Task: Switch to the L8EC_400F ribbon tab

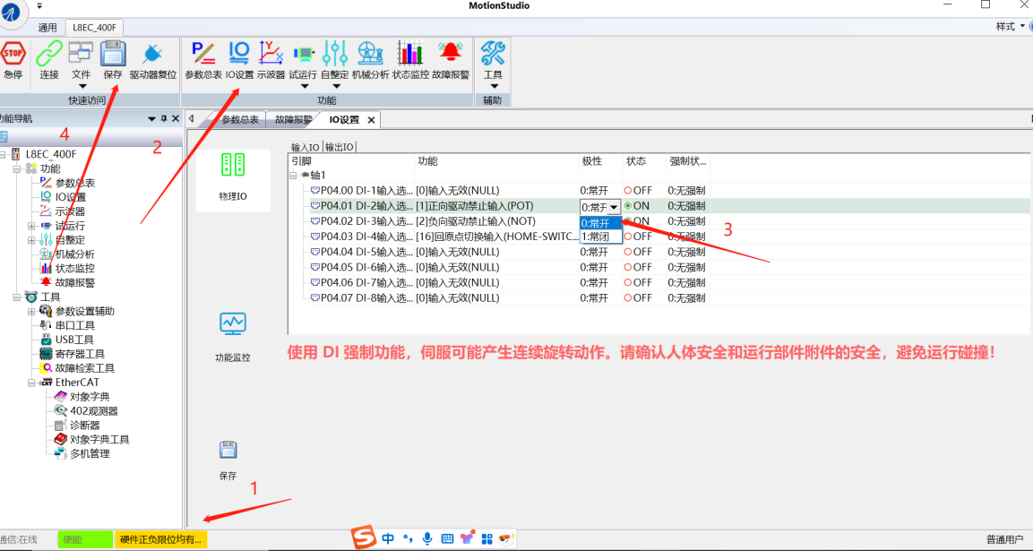Action: point(95,28)
